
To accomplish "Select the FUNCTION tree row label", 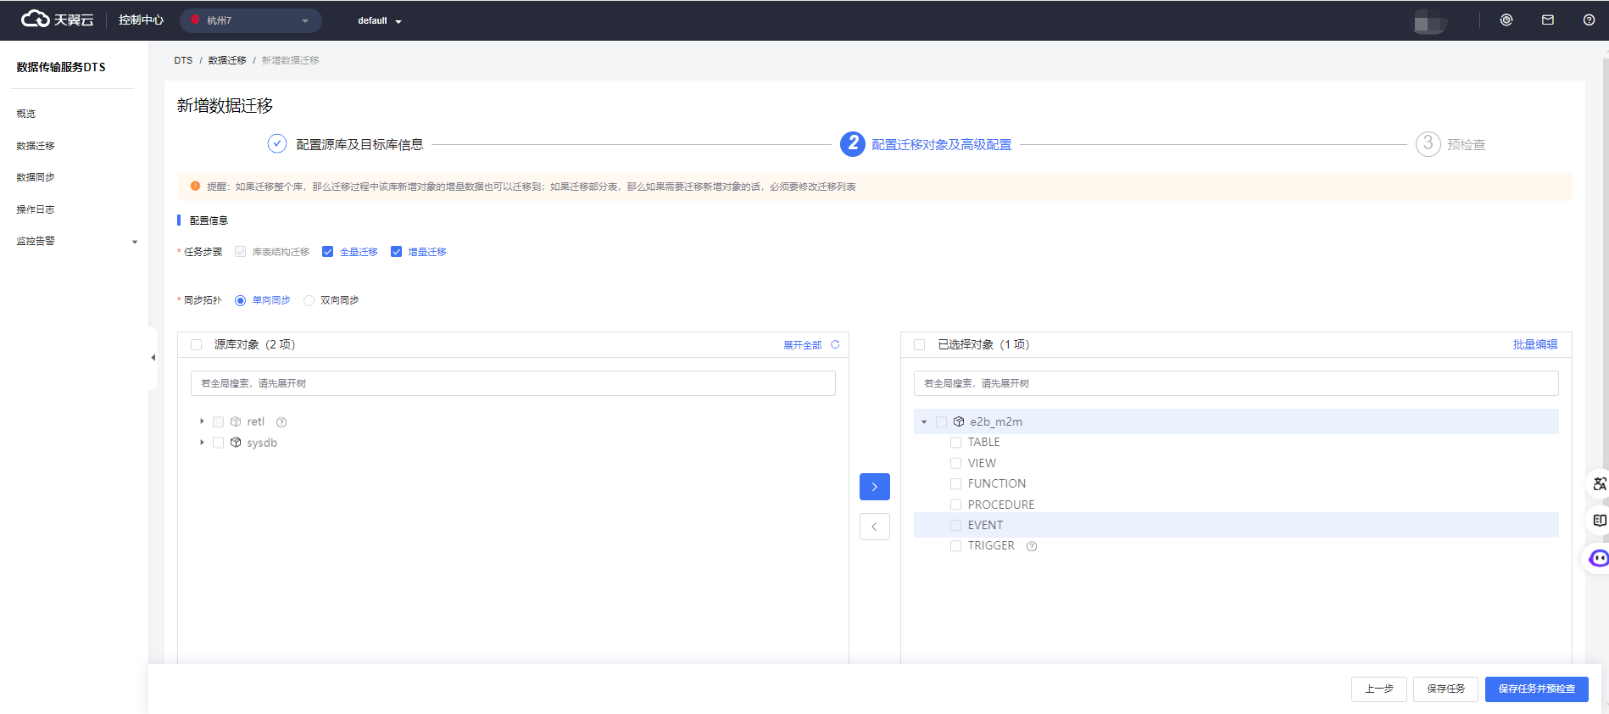I will (x=997, y=483).
